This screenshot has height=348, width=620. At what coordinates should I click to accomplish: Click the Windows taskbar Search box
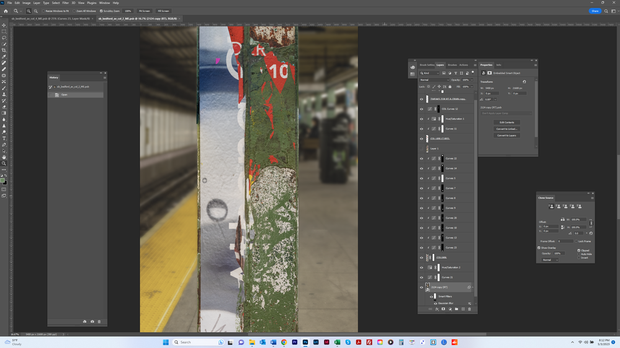192,342
